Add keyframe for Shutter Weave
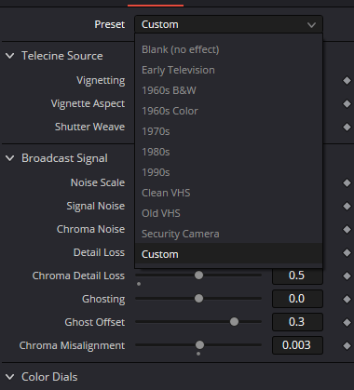 coord(347,128)
